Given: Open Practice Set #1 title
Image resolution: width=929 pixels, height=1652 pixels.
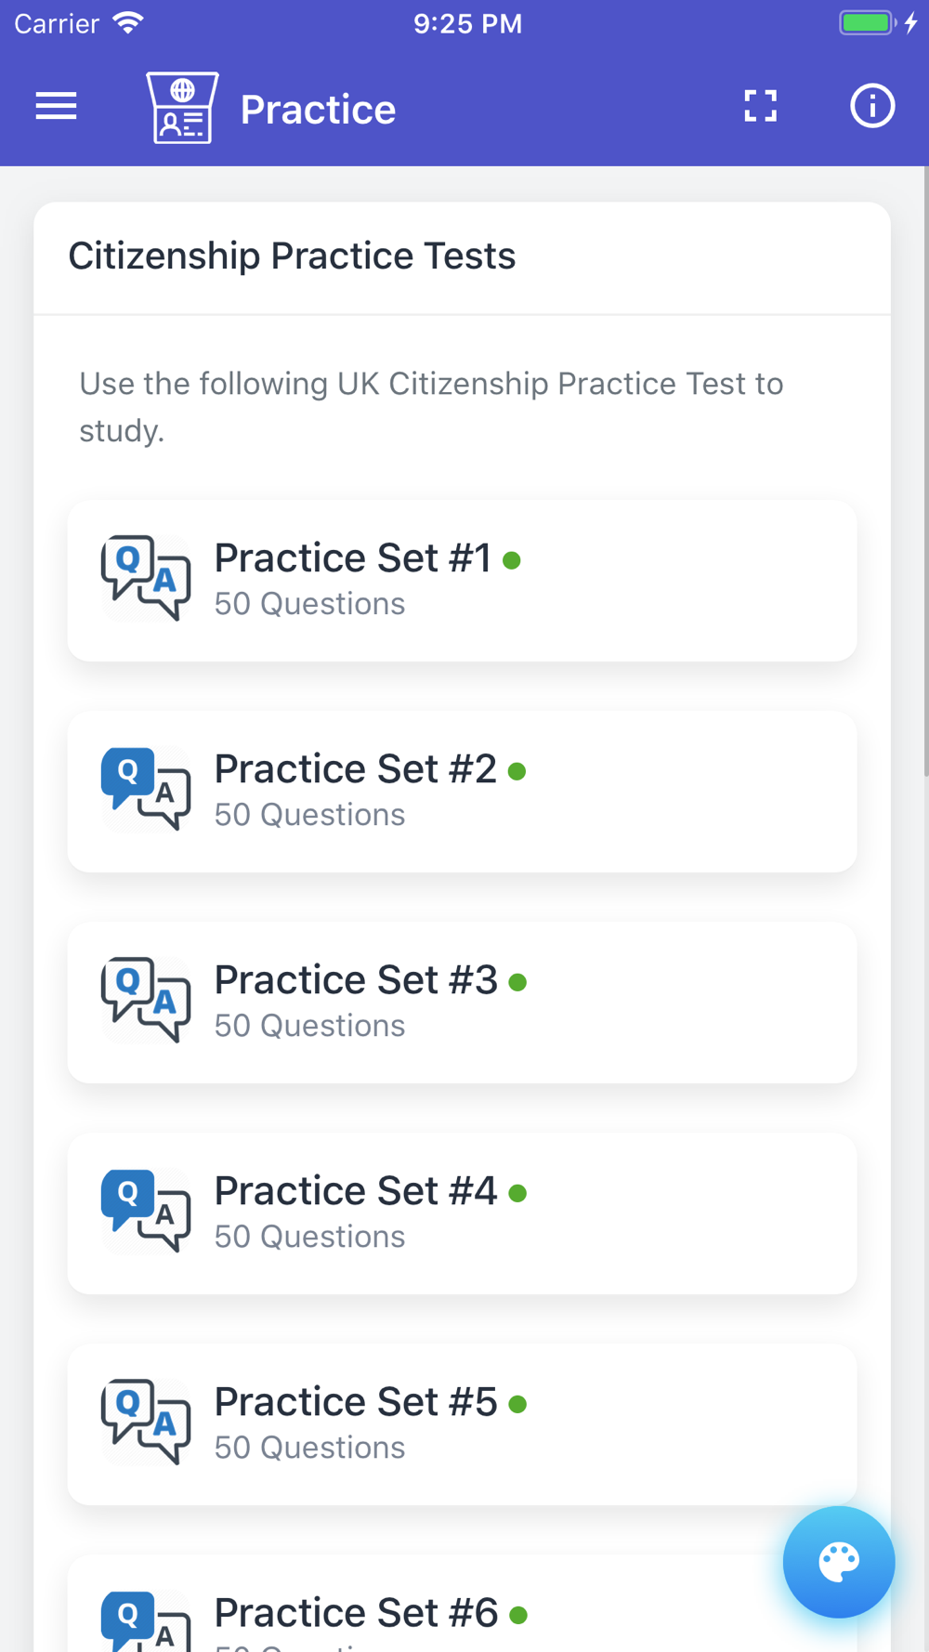Looking at the screenshot, I should click(x=352, y=558).
